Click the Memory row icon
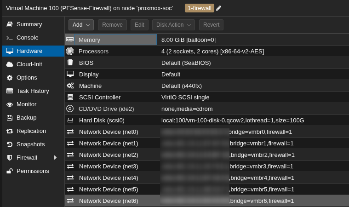 pos(70,40)
